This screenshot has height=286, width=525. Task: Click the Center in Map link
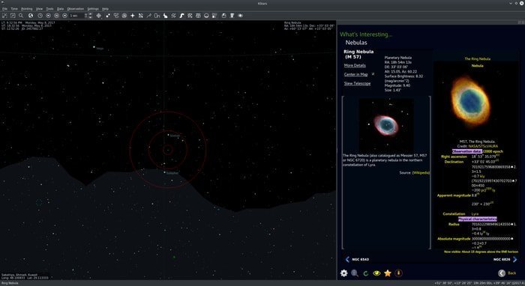pos(355,75)
